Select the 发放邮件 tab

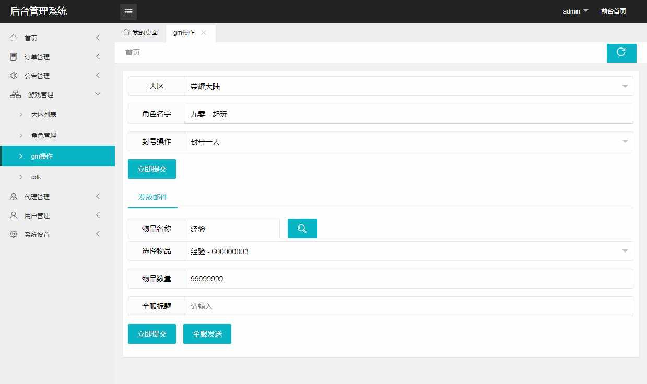click(x=152, y=197)
